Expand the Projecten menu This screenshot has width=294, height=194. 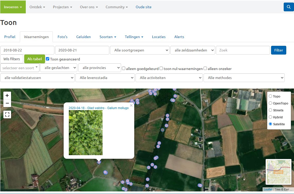tap(62, 7)
